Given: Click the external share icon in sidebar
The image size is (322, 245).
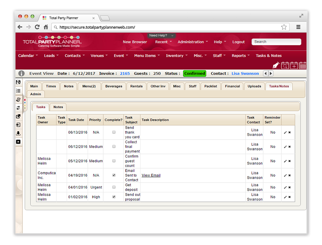Looking at the screenshot, I should click(18, 116).
